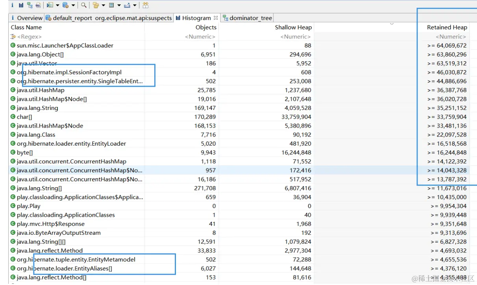Click Numeric filter under Shallow Heap

296,37
